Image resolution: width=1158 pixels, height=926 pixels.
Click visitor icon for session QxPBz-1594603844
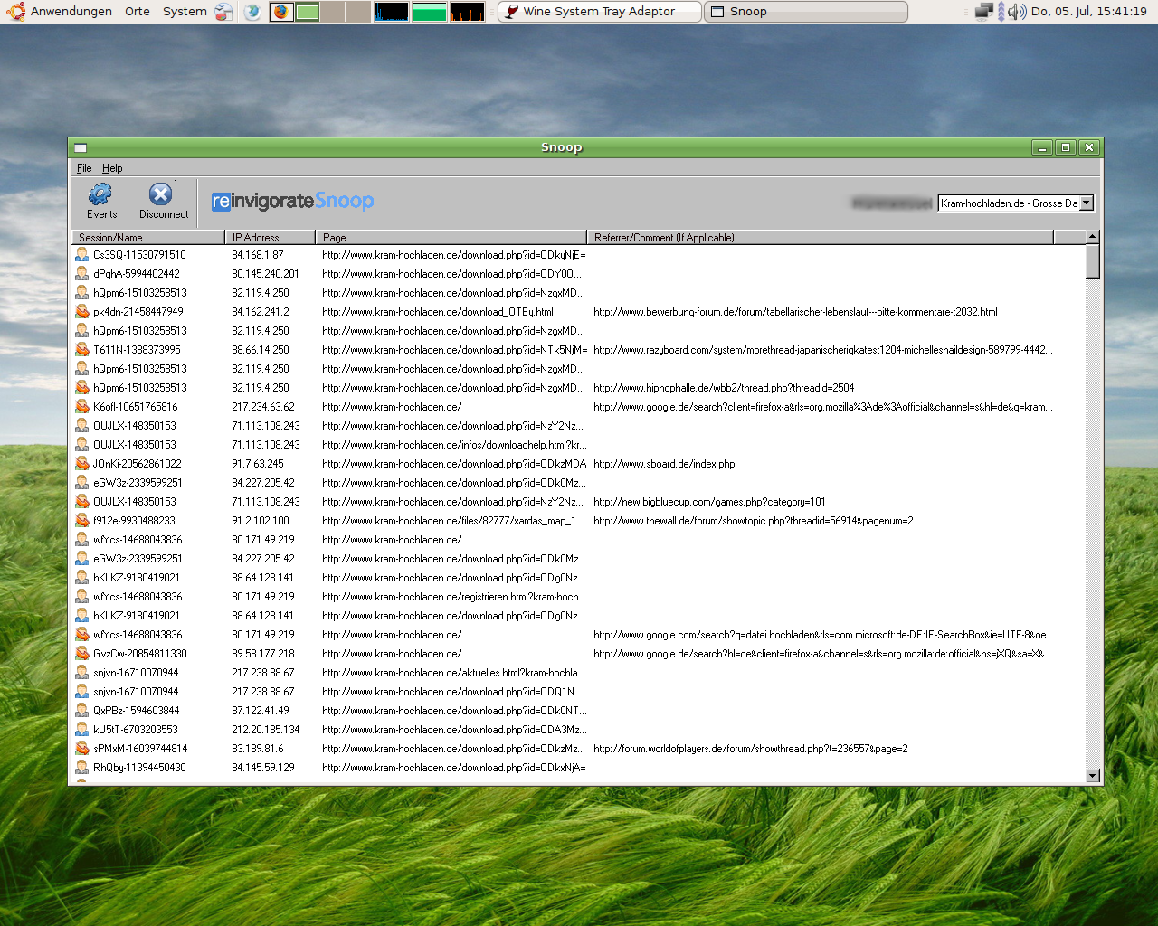click(81, 711)
